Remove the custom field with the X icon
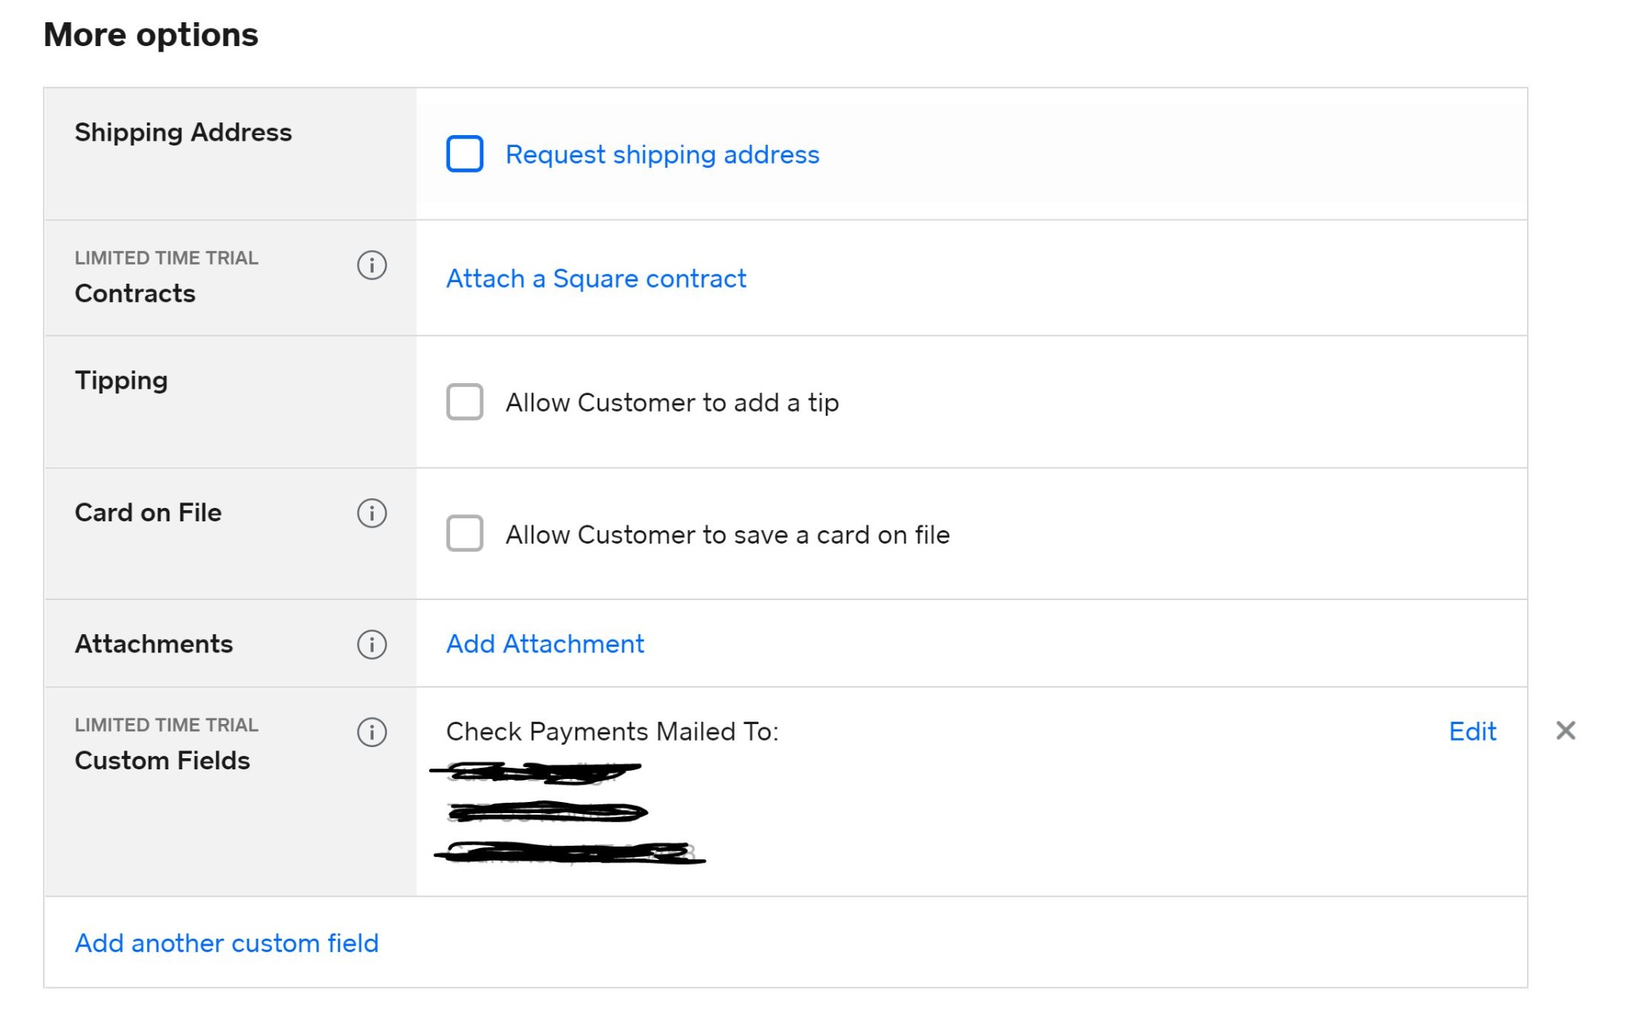The width and height of the screenshot is (1628, 1011). 1565,729
